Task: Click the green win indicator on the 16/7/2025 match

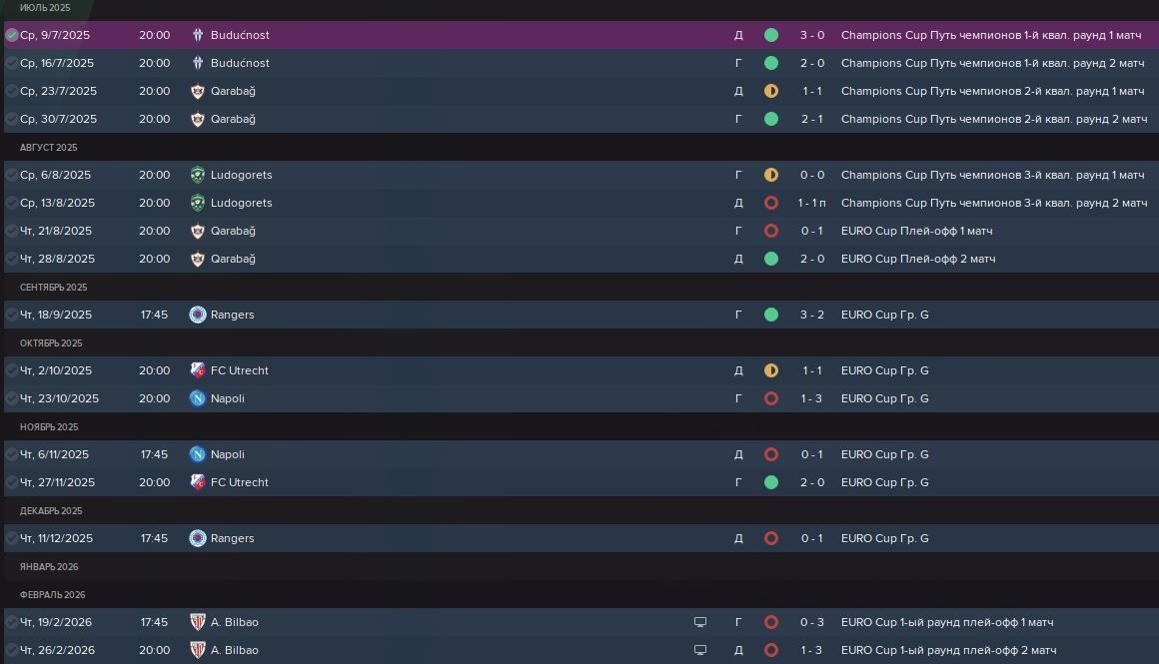Action: 771,63
